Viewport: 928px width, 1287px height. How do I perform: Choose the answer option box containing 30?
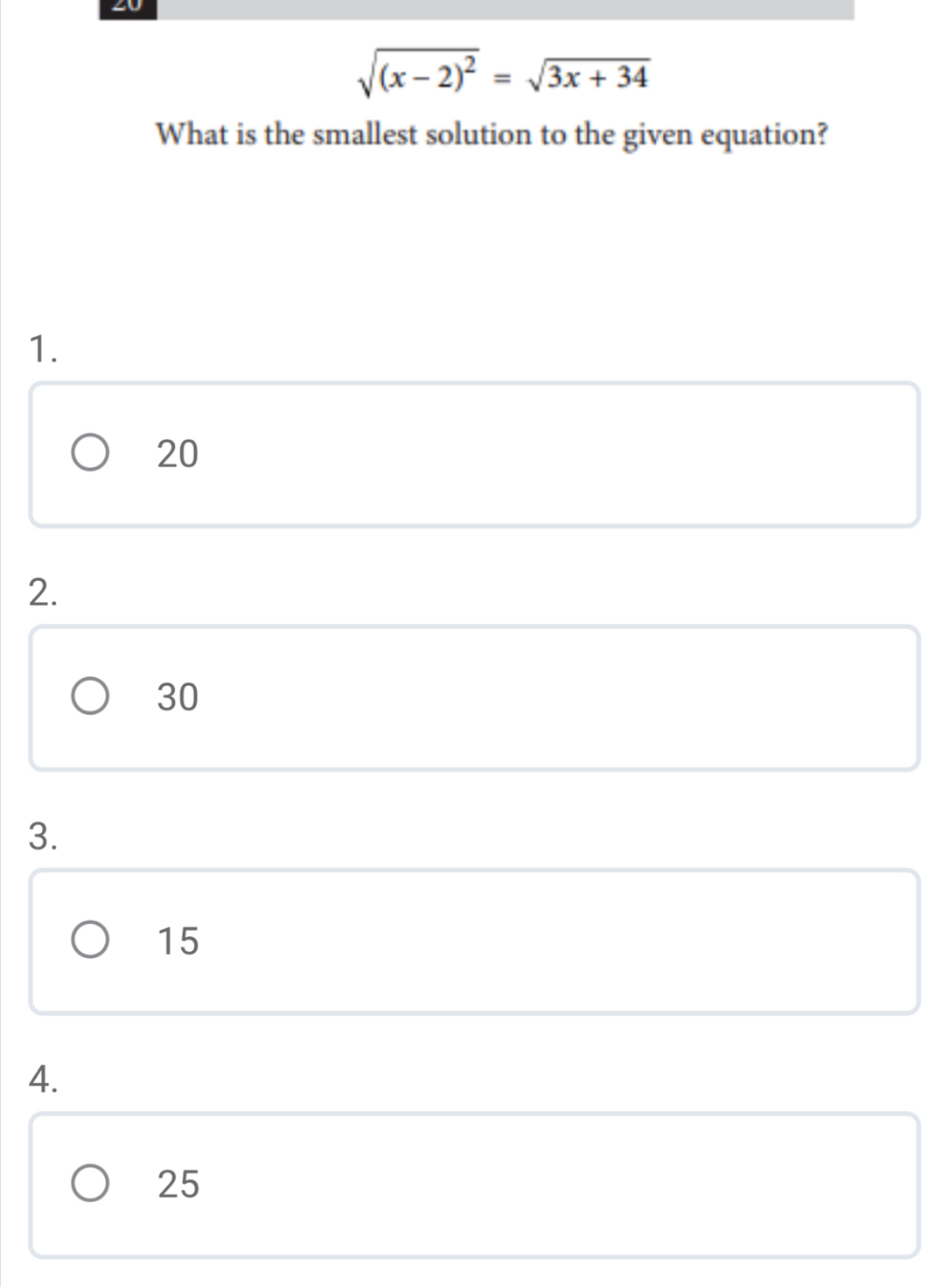tap(474, 697)
